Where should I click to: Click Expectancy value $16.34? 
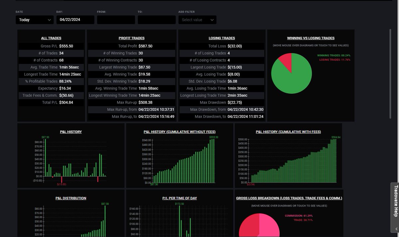65,88
